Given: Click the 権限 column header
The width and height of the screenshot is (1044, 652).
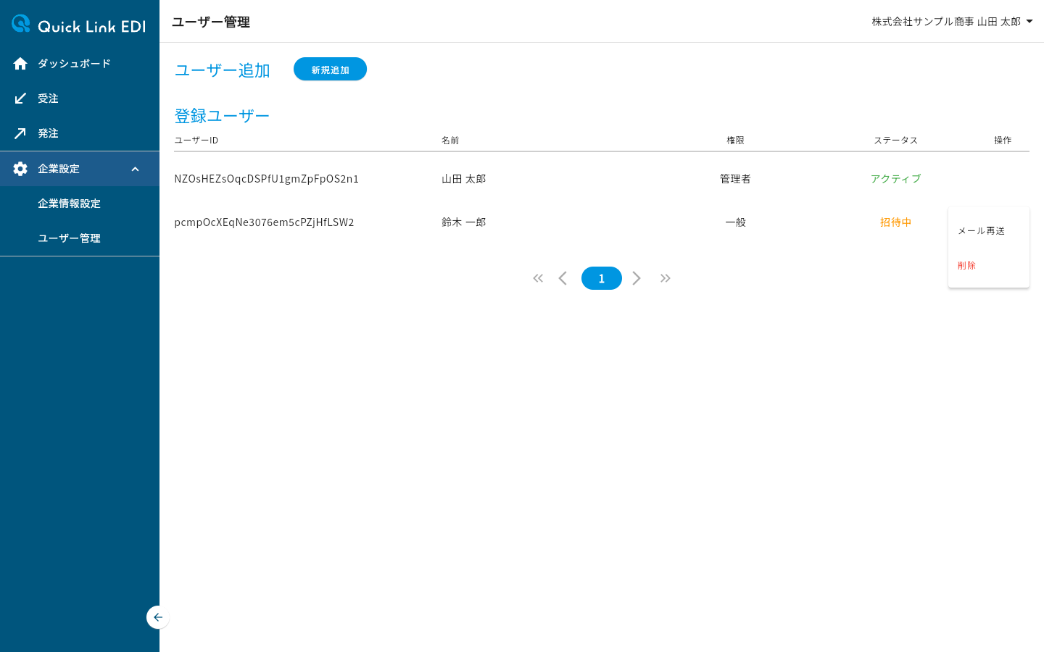Looking at the screenshot, I should [x=736, y=140].
